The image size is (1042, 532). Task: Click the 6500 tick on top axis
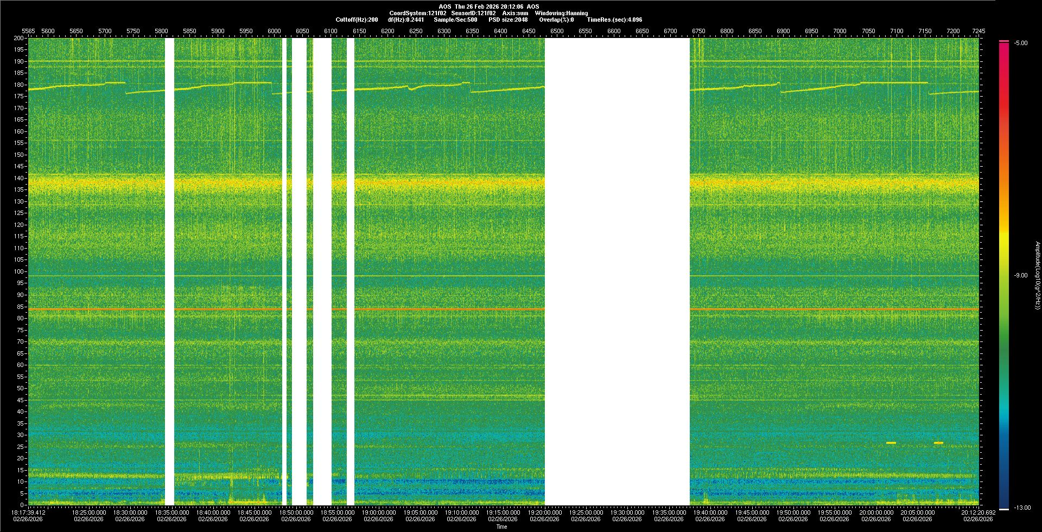557,31
